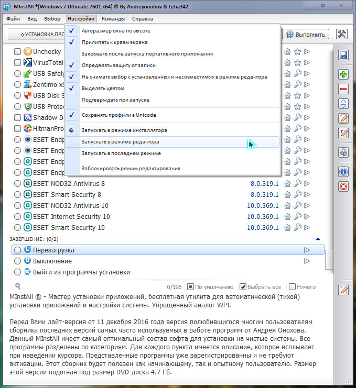Click the blue up-down move icon
The image size is (356, 388).
343,104
